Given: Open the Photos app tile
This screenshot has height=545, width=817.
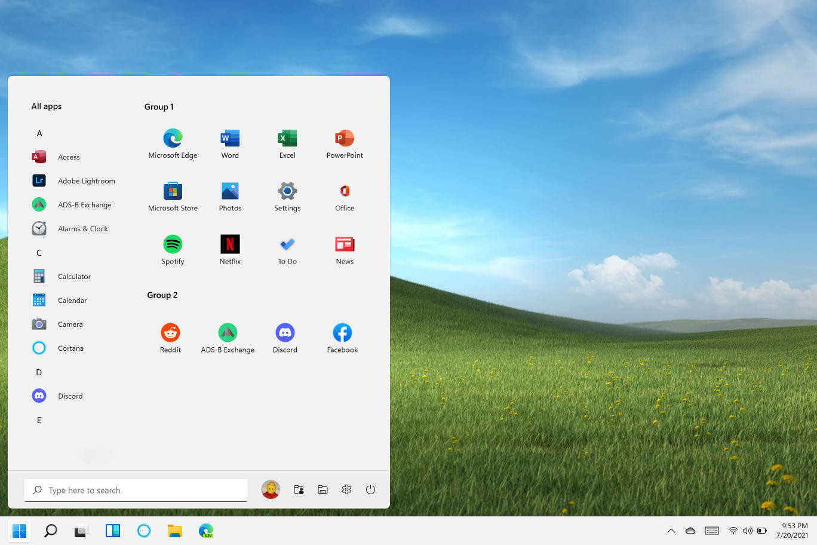Looking at the screenshot, I should (230, 197).
